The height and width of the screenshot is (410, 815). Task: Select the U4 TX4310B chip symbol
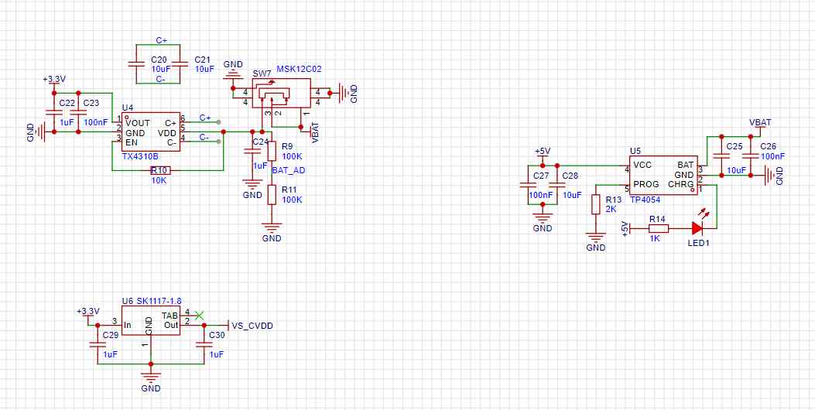click(x=151, y=132)
